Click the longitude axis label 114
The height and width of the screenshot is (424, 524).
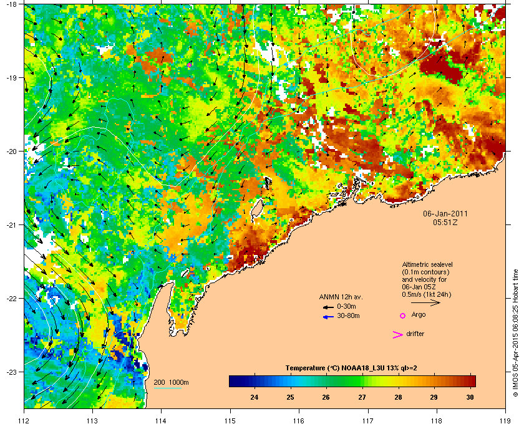point(162,420)
